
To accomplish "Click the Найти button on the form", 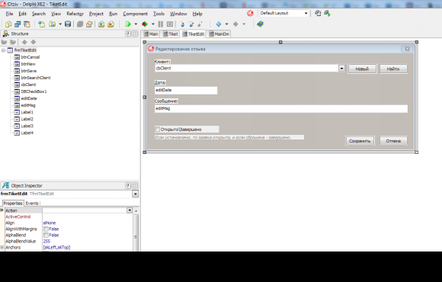I will (393, 69).
